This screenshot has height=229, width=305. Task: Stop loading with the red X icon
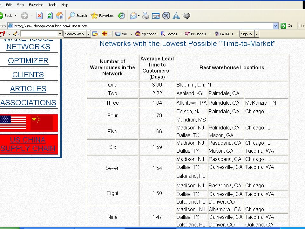[39, 16]
